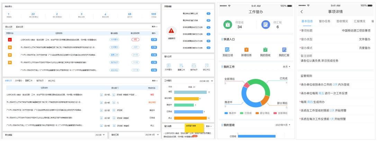Switch to 督办任务 tab
Image resolution: width=377 pixels, height=142 pixels.
point(325,21)
